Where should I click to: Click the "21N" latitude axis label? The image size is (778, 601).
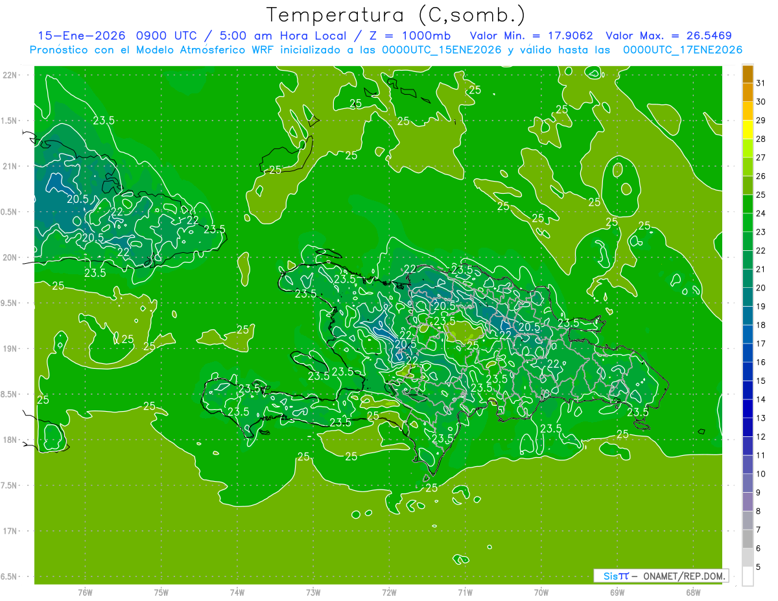pyautogui.click(x=10, y=167)
